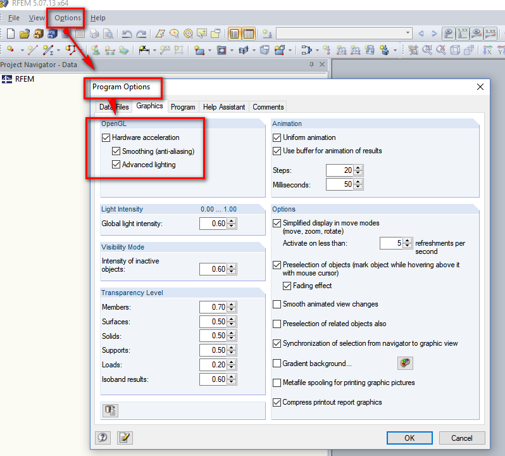505x456 pixels.
Task: Open the dropdown arrow next to New Rectangular Surface
Action: coord(209,50)
